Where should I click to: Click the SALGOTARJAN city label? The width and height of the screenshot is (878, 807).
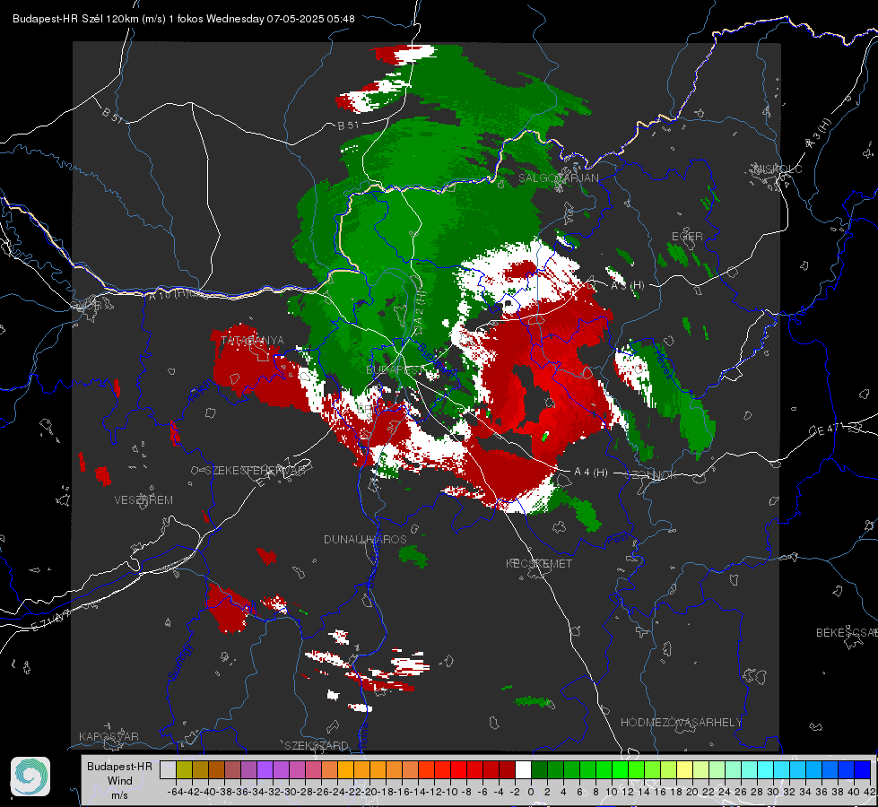558,178
